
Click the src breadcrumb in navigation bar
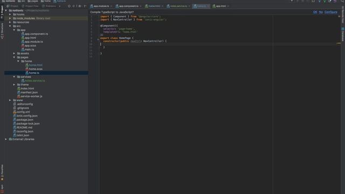[x=22, y=1]
